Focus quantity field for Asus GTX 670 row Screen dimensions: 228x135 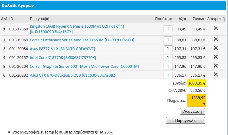coord(168,75)
